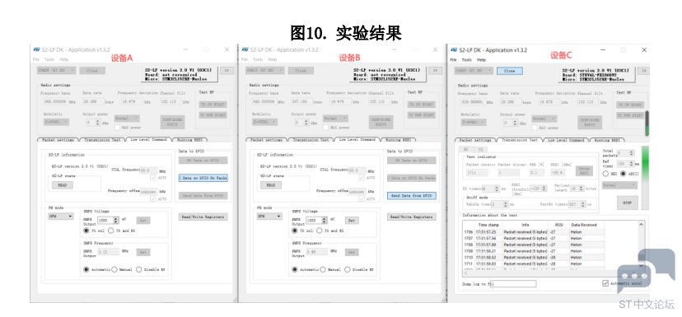
Task: Open File menu in device B window
Action: pos(245,59)
